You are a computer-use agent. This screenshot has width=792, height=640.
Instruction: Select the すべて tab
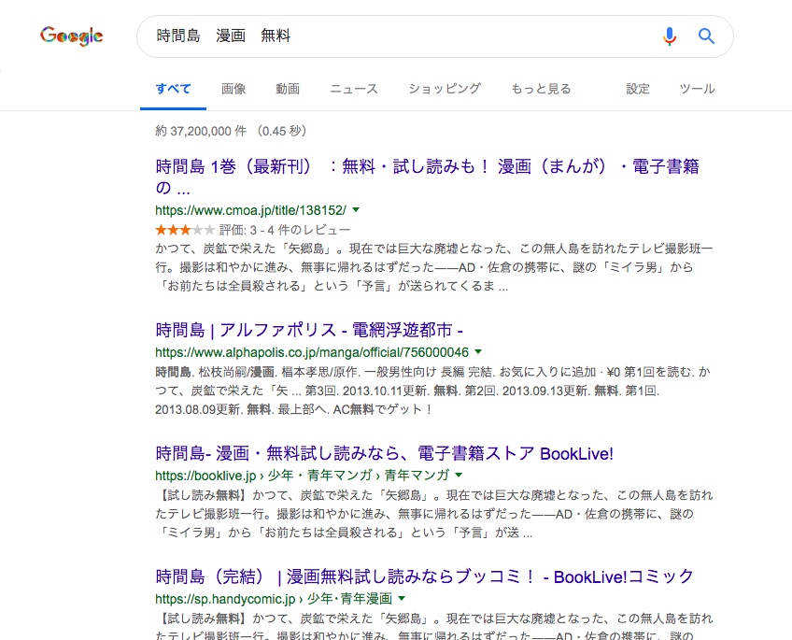coord(174,89)
